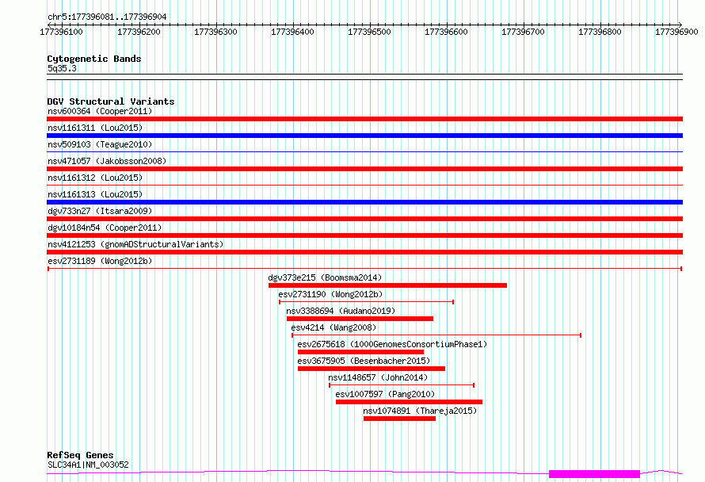705x482 pixels.
Task: Open nsv1148657 (John2014) label
Action: 378,377
